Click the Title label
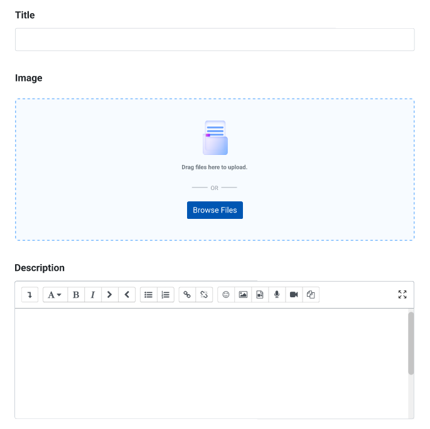This screenshot has width=430, height=429. click(x=25, y=15)
